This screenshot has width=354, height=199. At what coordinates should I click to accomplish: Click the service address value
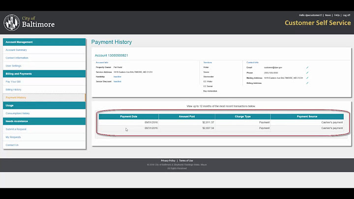pos(133,72)
